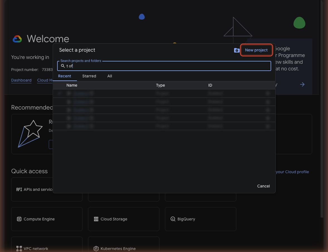Click the right arrow in the promo banner
Image resolution: width=328 pixels, height=252 pixels.
pyautogui.click(x=302, y=84)
